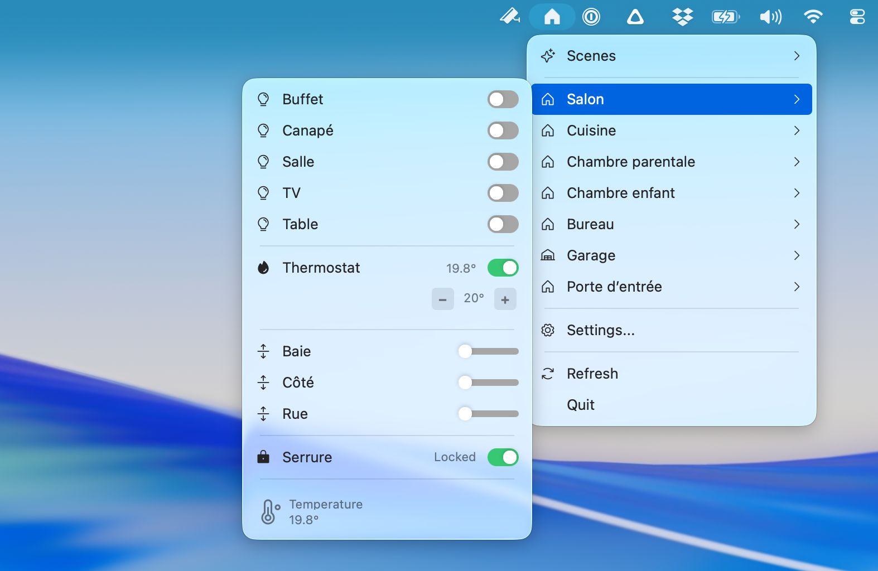Viewport: 878px width, 571px height.
Task: Click Refresh to reload devices
Action: [592, 374]
